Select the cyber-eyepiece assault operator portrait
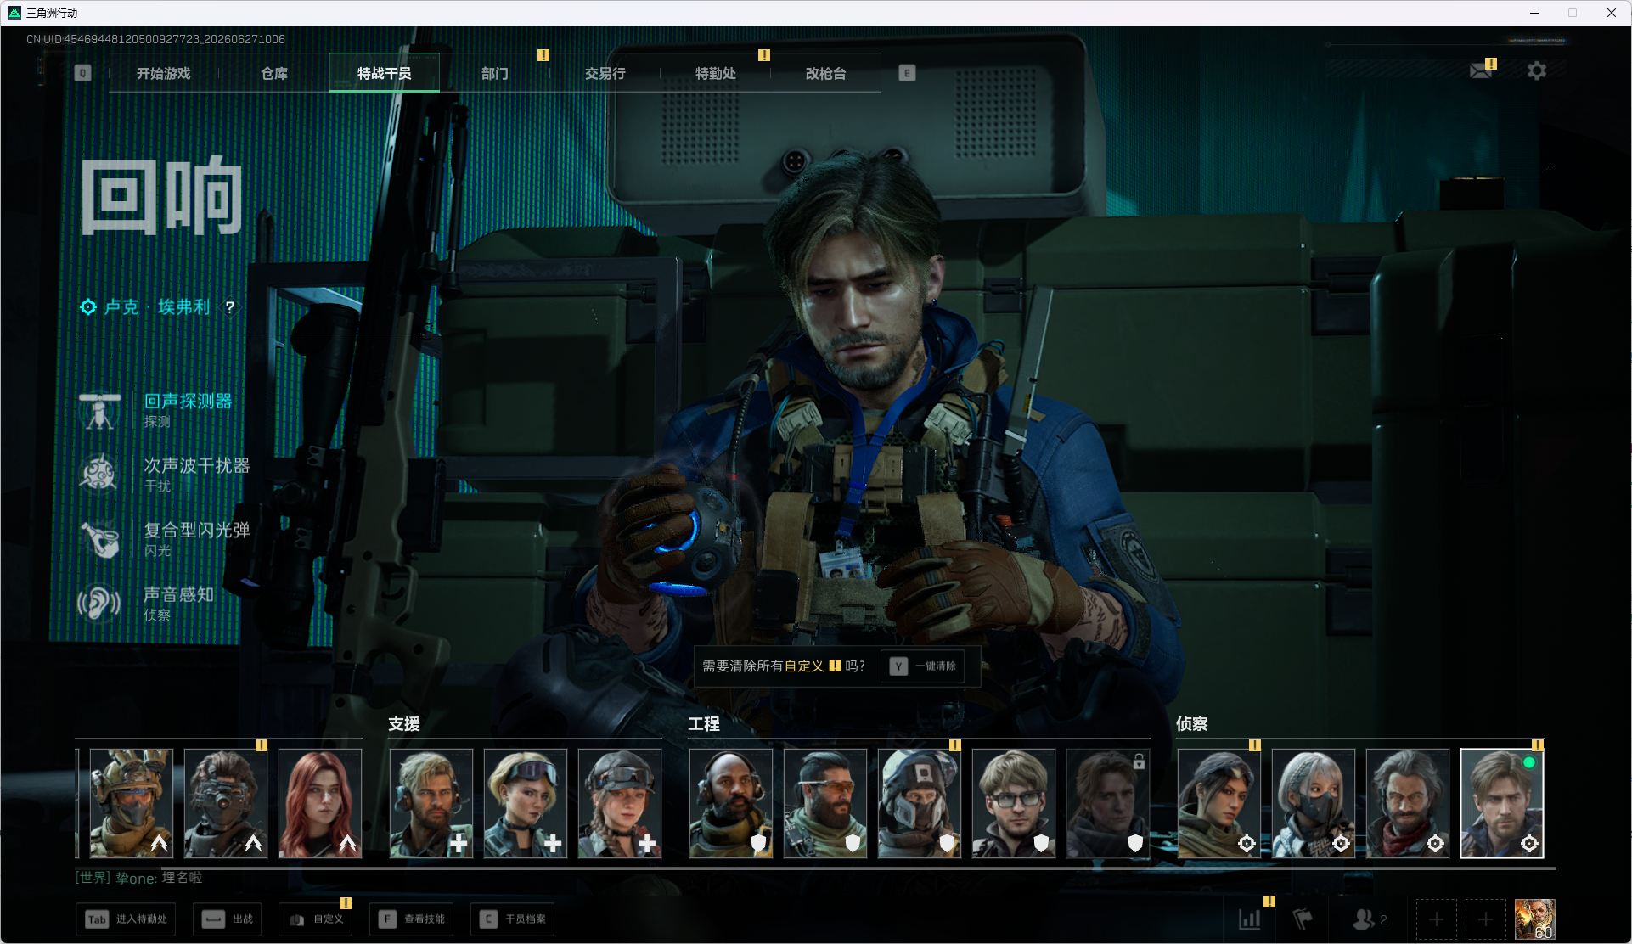Screen dimensions: 1632x944 point(226,803)
